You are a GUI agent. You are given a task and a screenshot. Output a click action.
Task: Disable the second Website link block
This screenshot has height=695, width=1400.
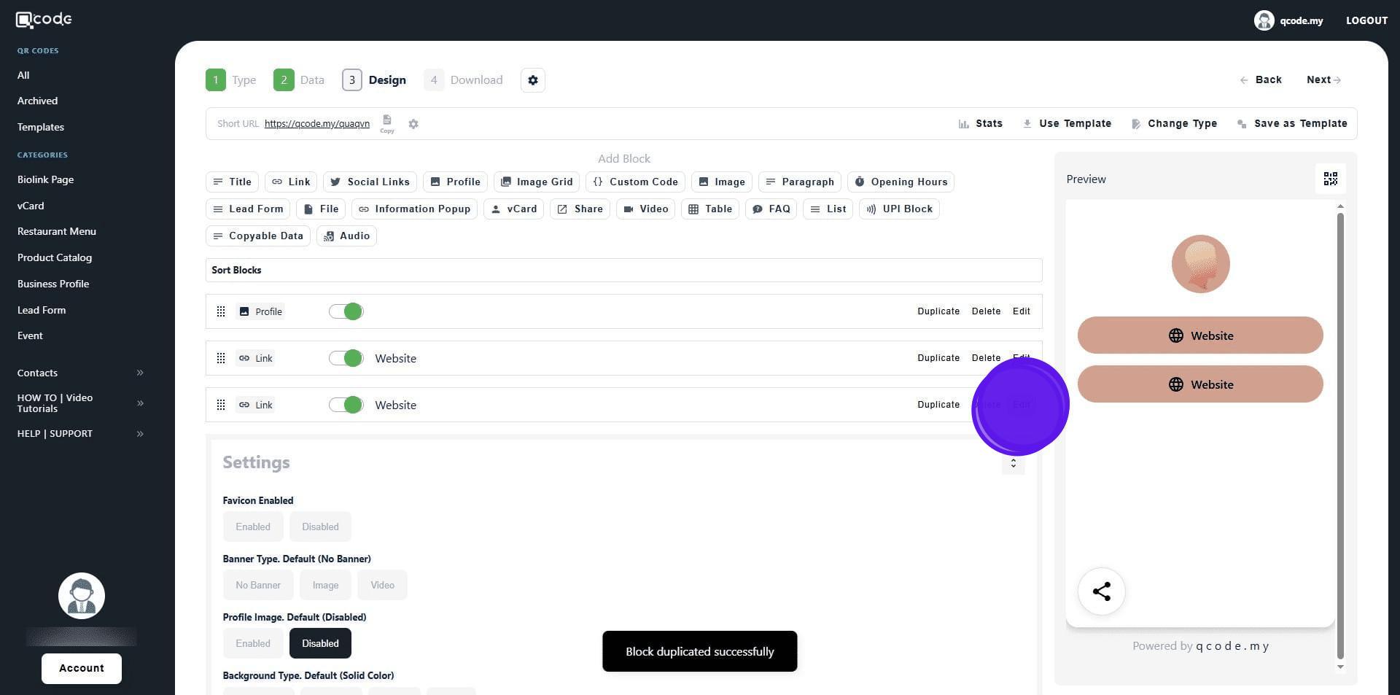click(x=346, y=405)
